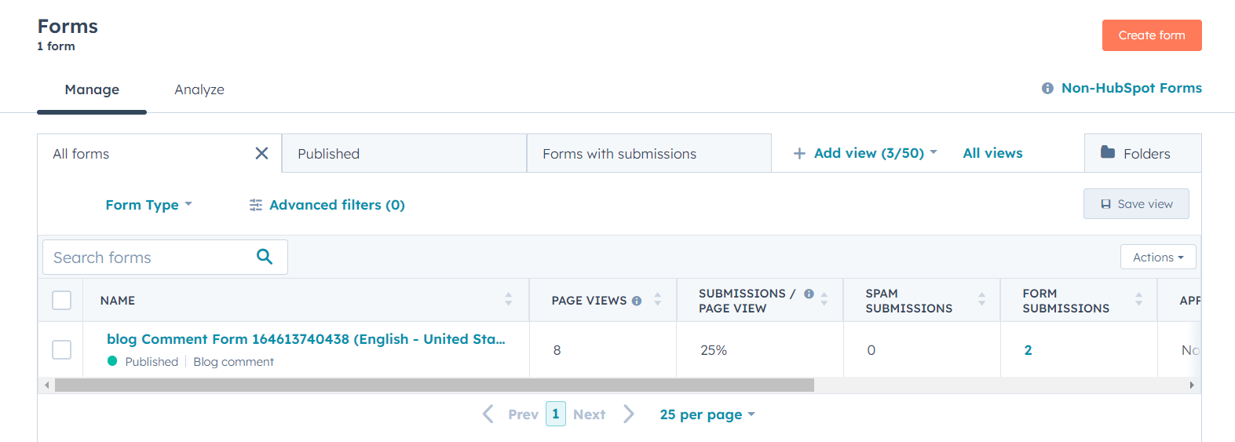
Task: Expand the Form Type filter dropdown
Action: [148, 205]
